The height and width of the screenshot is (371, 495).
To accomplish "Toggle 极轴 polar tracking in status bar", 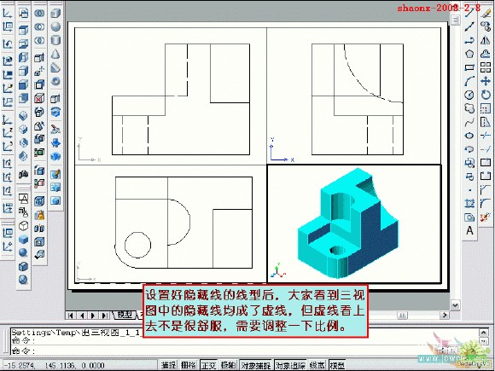I will click(x=229, y=365).
